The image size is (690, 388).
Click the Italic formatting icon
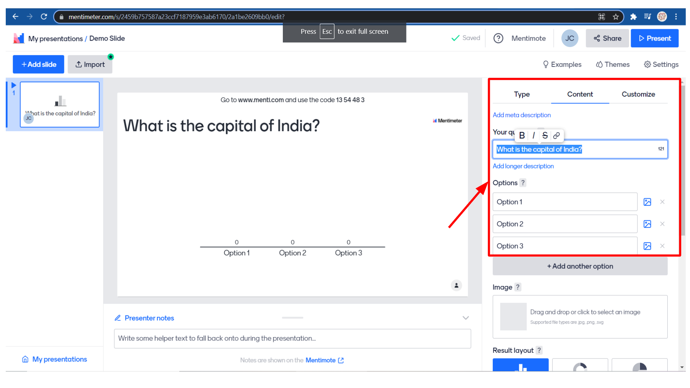pyautogui.click(x=534, y=135)
